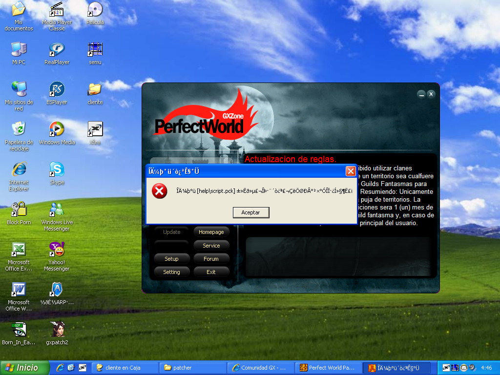Select the Yahoo! Messenger shortcut
Image resolution: width=500 pixels, height=375 pixels.
pos(57,256)
